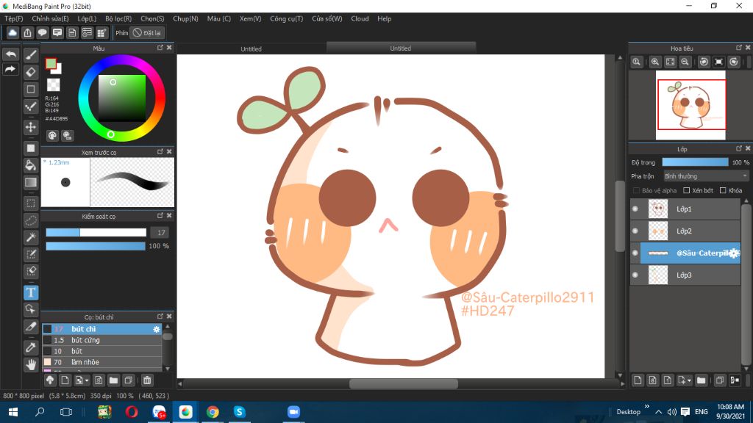Hide the @Sâu-Caterpillo text layer
Screen dimensions: 753x423
(635, 253)
